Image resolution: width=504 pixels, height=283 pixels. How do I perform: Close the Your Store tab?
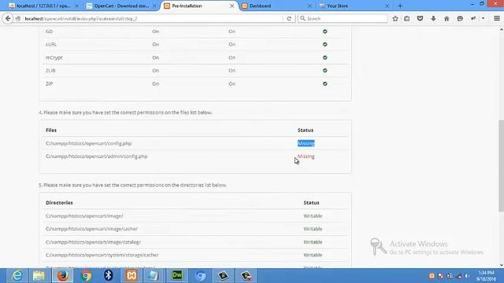pyautogui.click(x=387, y=6)
